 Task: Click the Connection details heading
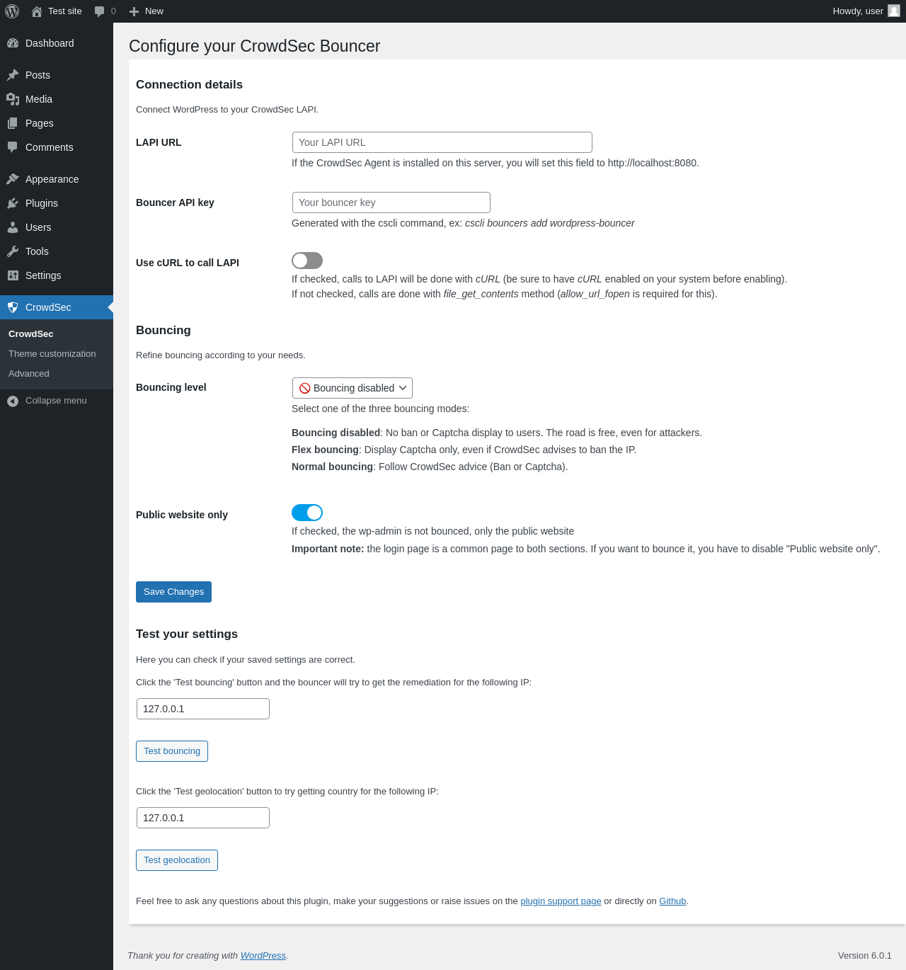189,85
